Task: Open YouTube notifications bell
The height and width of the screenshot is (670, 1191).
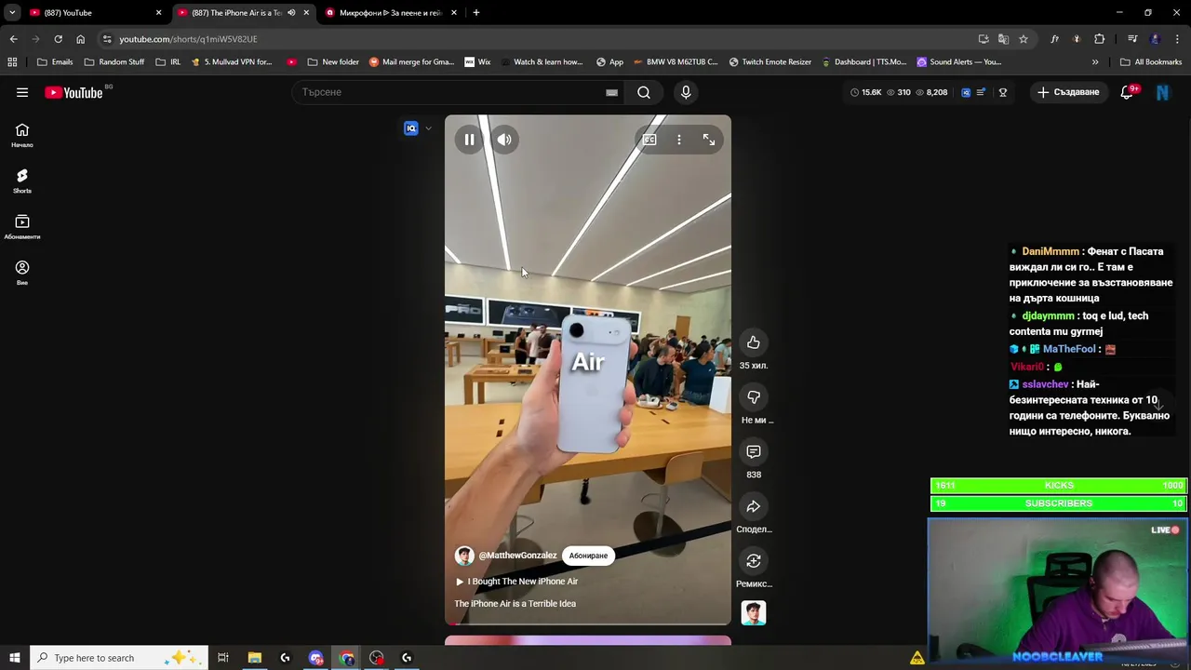Action: [1128, 92]
